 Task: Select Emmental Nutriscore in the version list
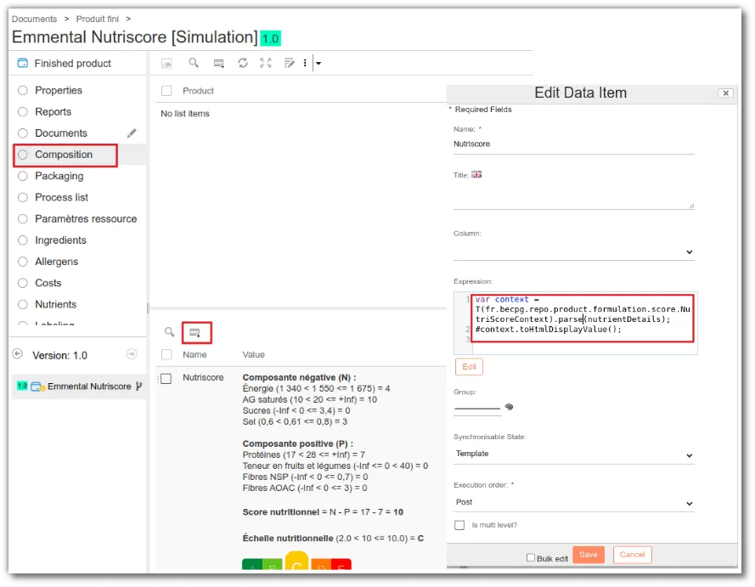pos(89,387)
